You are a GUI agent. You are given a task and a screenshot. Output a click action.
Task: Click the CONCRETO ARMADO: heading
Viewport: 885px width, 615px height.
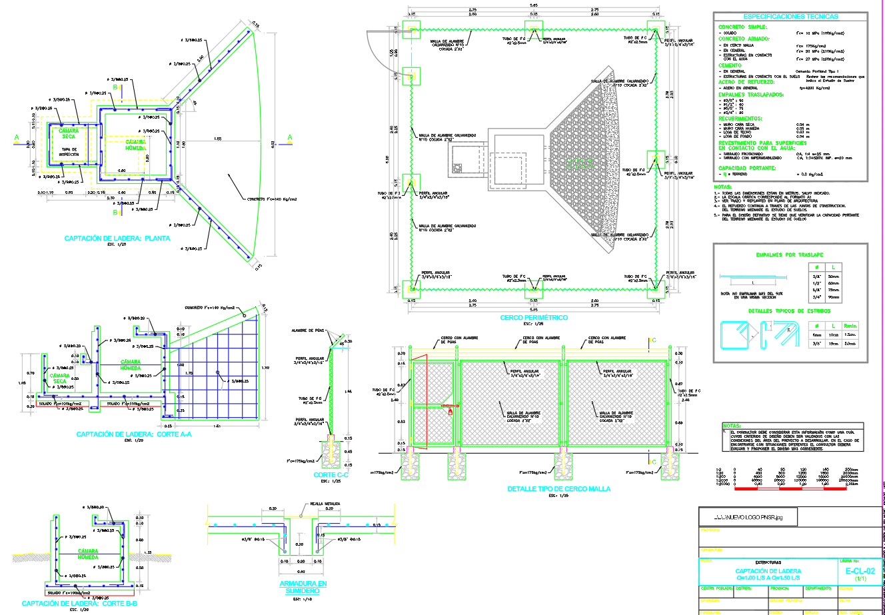click(x=745, y=39)
